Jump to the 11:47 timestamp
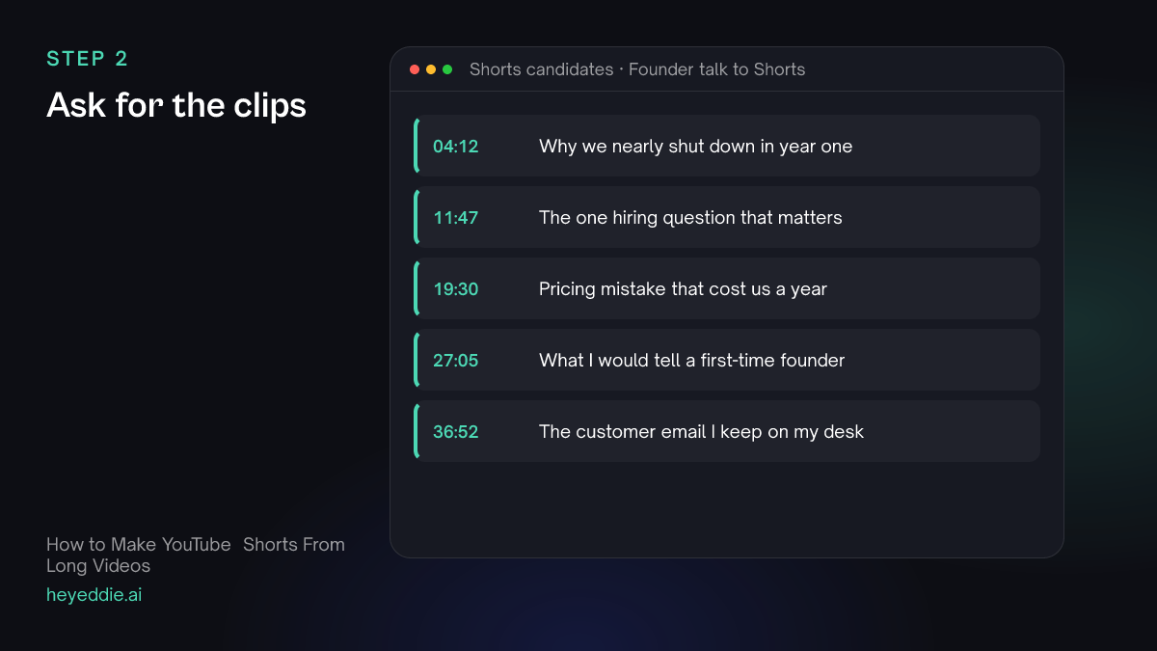 tap(455, 218)
